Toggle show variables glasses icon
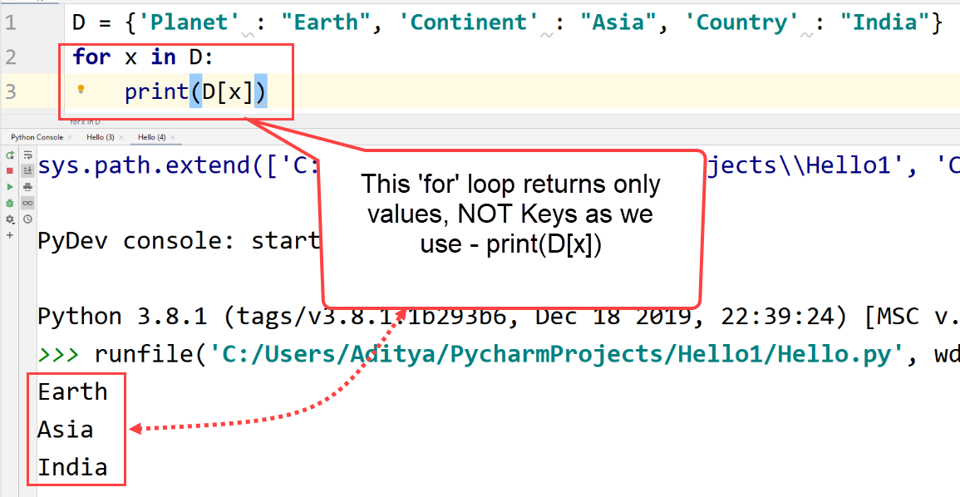960x497 pixels. pyautogui.click(x=27, y=203)
